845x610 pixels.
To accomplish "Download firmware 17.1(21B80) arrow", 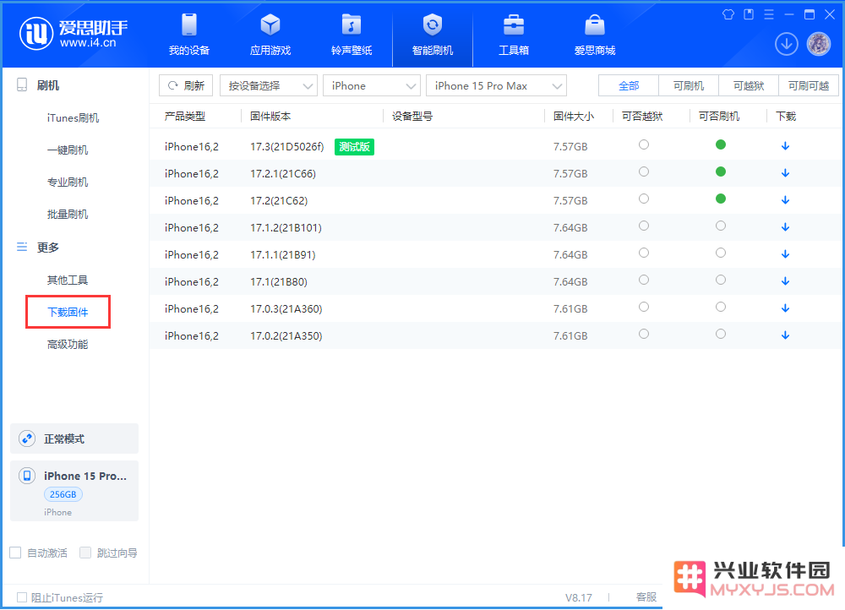I will click(x=785, y=281).
